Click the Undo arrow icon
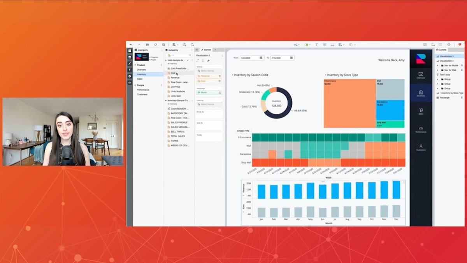The image size is (467, 263). pyautogui.click(x=131, y=44)
